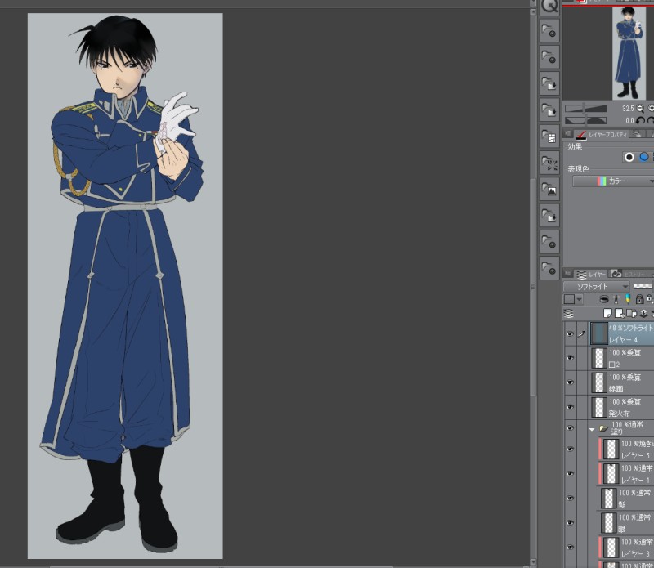Click the palette color box
Screen dimensions: 654x568
click(569, 299)
